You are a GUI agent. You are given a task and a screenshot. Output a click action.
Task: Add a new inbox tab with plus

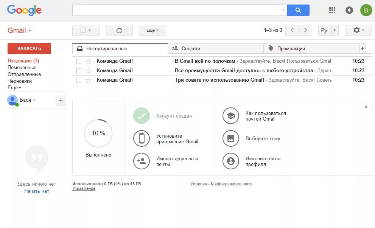click(363, 49)
